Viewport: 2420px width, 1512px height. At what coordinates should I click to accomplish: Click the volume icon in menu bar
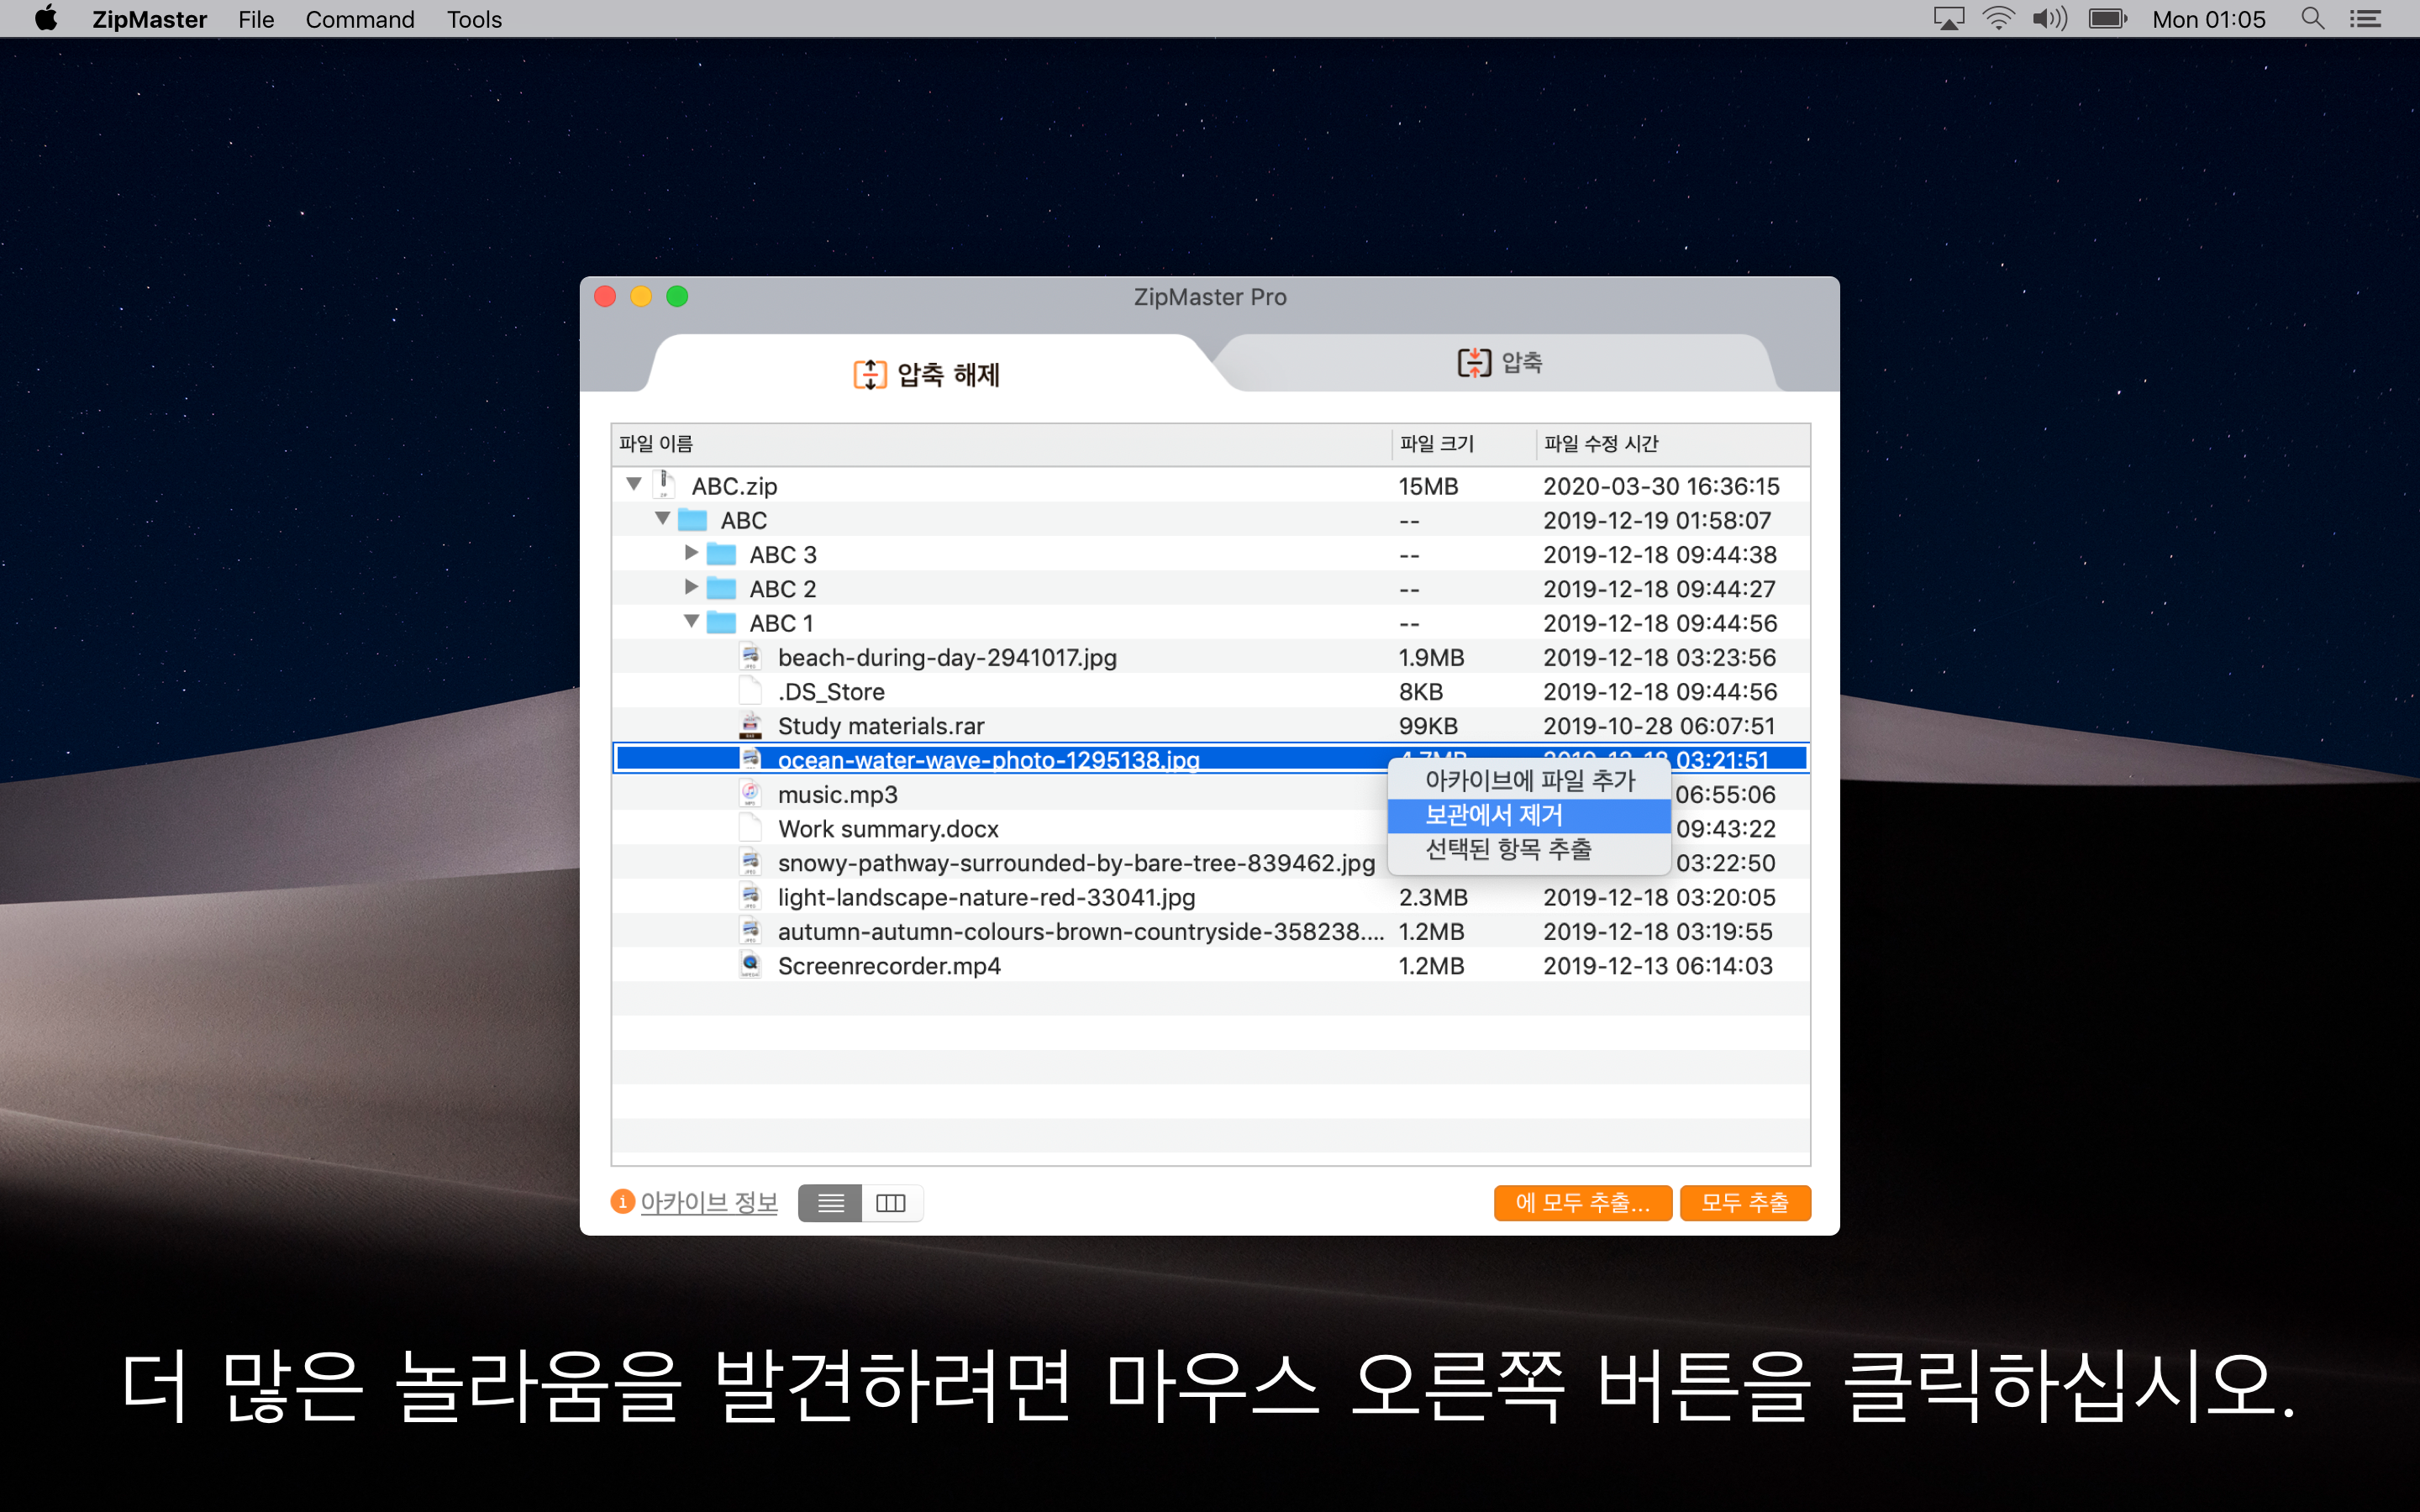(2050, 19)
